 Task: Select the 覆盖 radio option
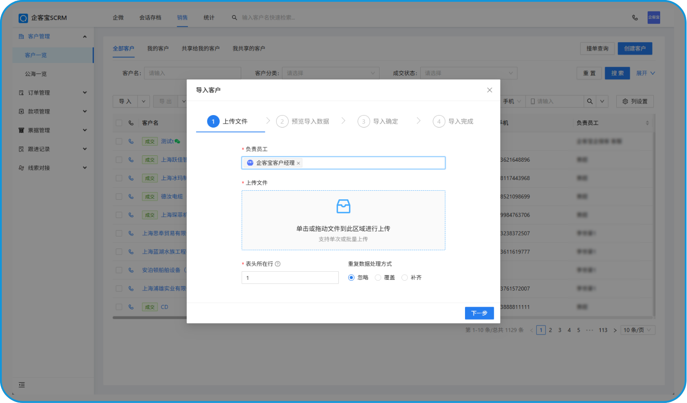tap(378, 278)
